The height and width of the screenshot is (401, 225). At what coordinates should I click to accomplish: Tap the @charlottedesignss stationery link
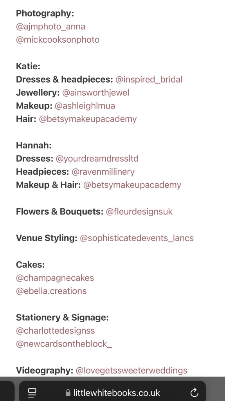click(x=56, y=331)
